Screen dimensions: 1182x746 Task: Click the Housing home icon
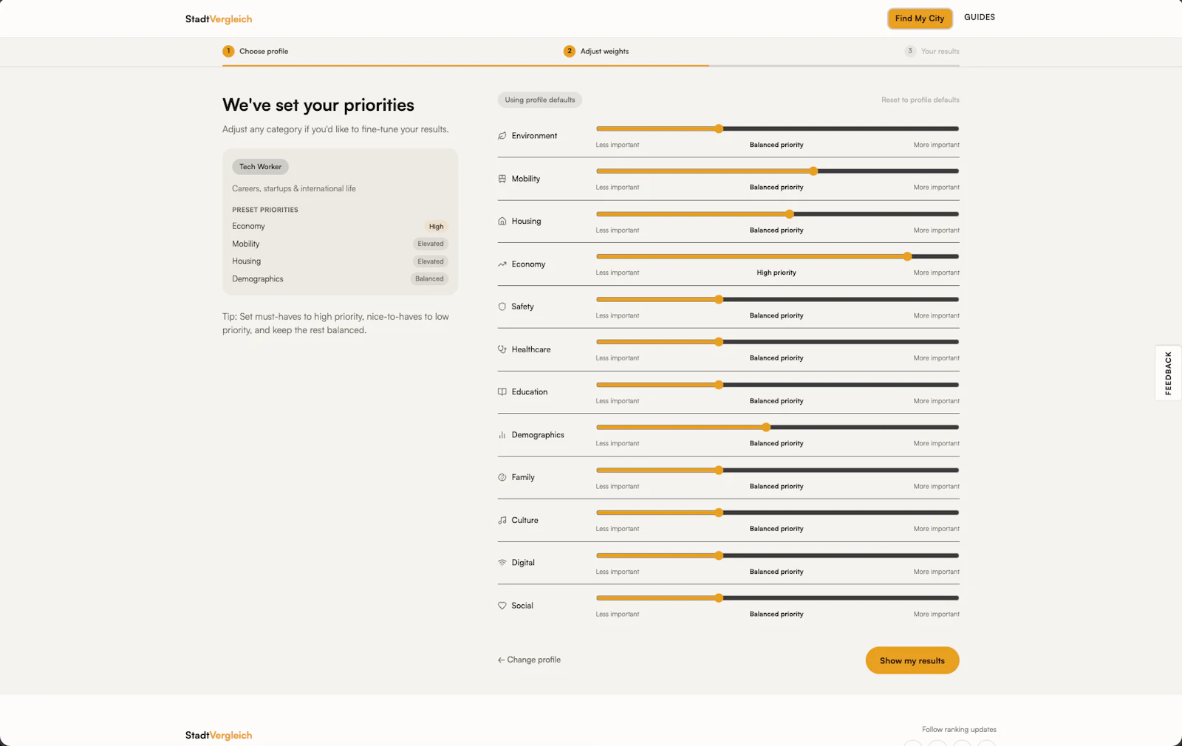click(502, 221)
